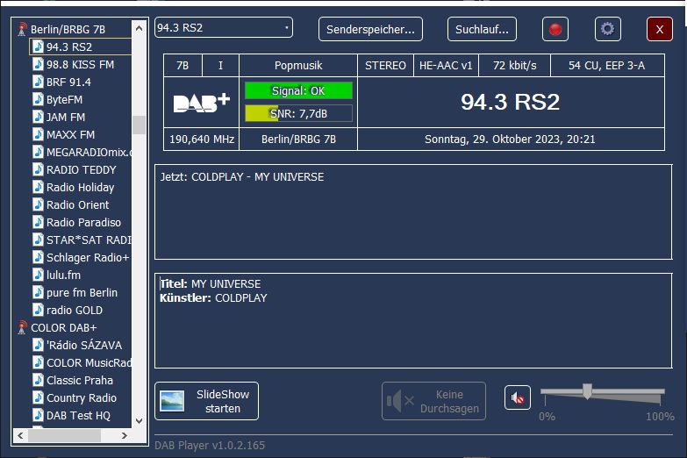
Task: Click music note icon of lulu.fm
Action: click(38, 275)
